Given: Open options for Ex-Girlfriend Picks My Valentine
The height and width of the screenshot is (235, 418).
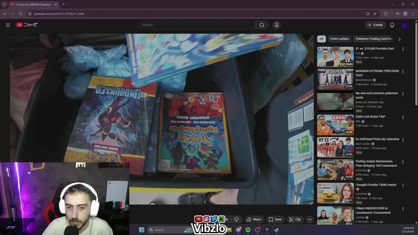Looking at the screenshot, I should click(403, 139).
